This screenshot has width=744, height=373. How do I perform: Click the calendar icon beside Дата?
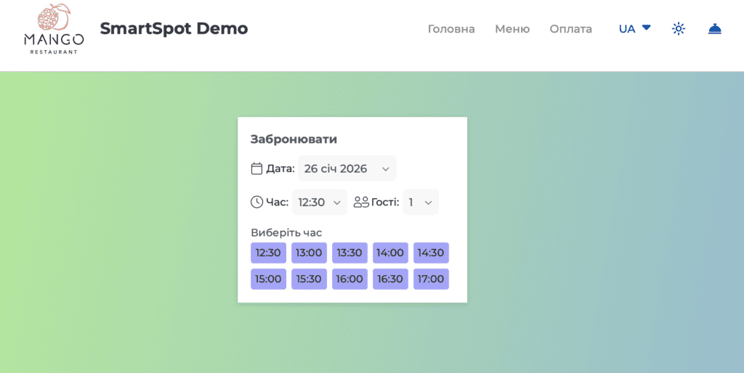click(256, 168)
